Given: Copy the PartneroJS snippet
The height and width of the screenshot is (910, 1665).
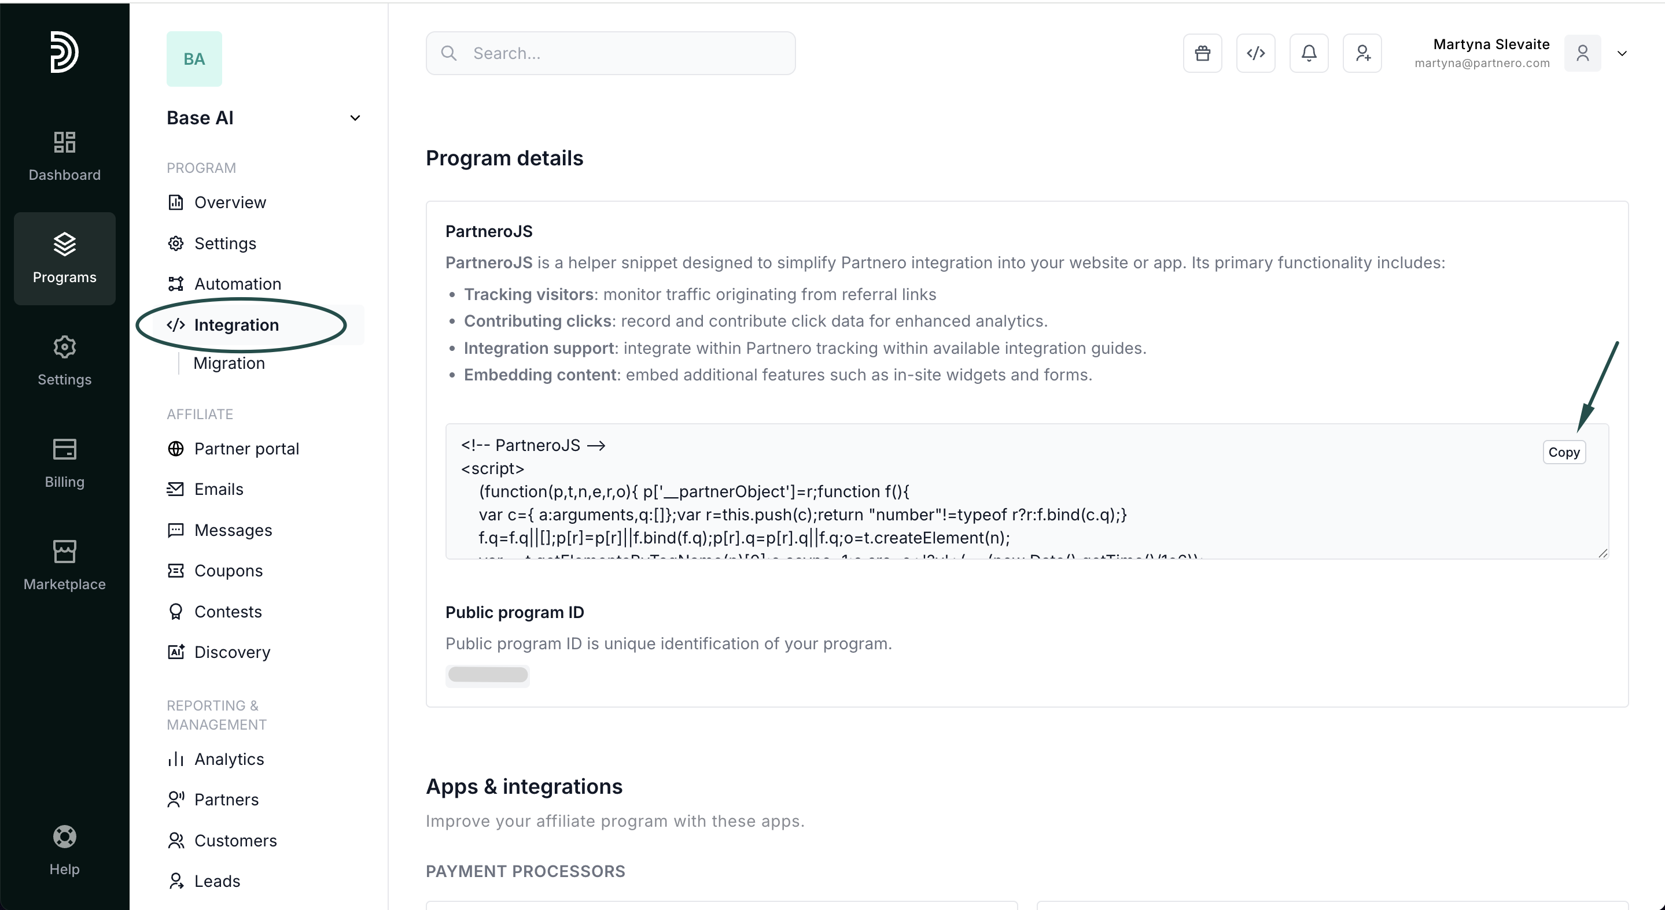Looking at the screenshot, I should (1564, 452).
